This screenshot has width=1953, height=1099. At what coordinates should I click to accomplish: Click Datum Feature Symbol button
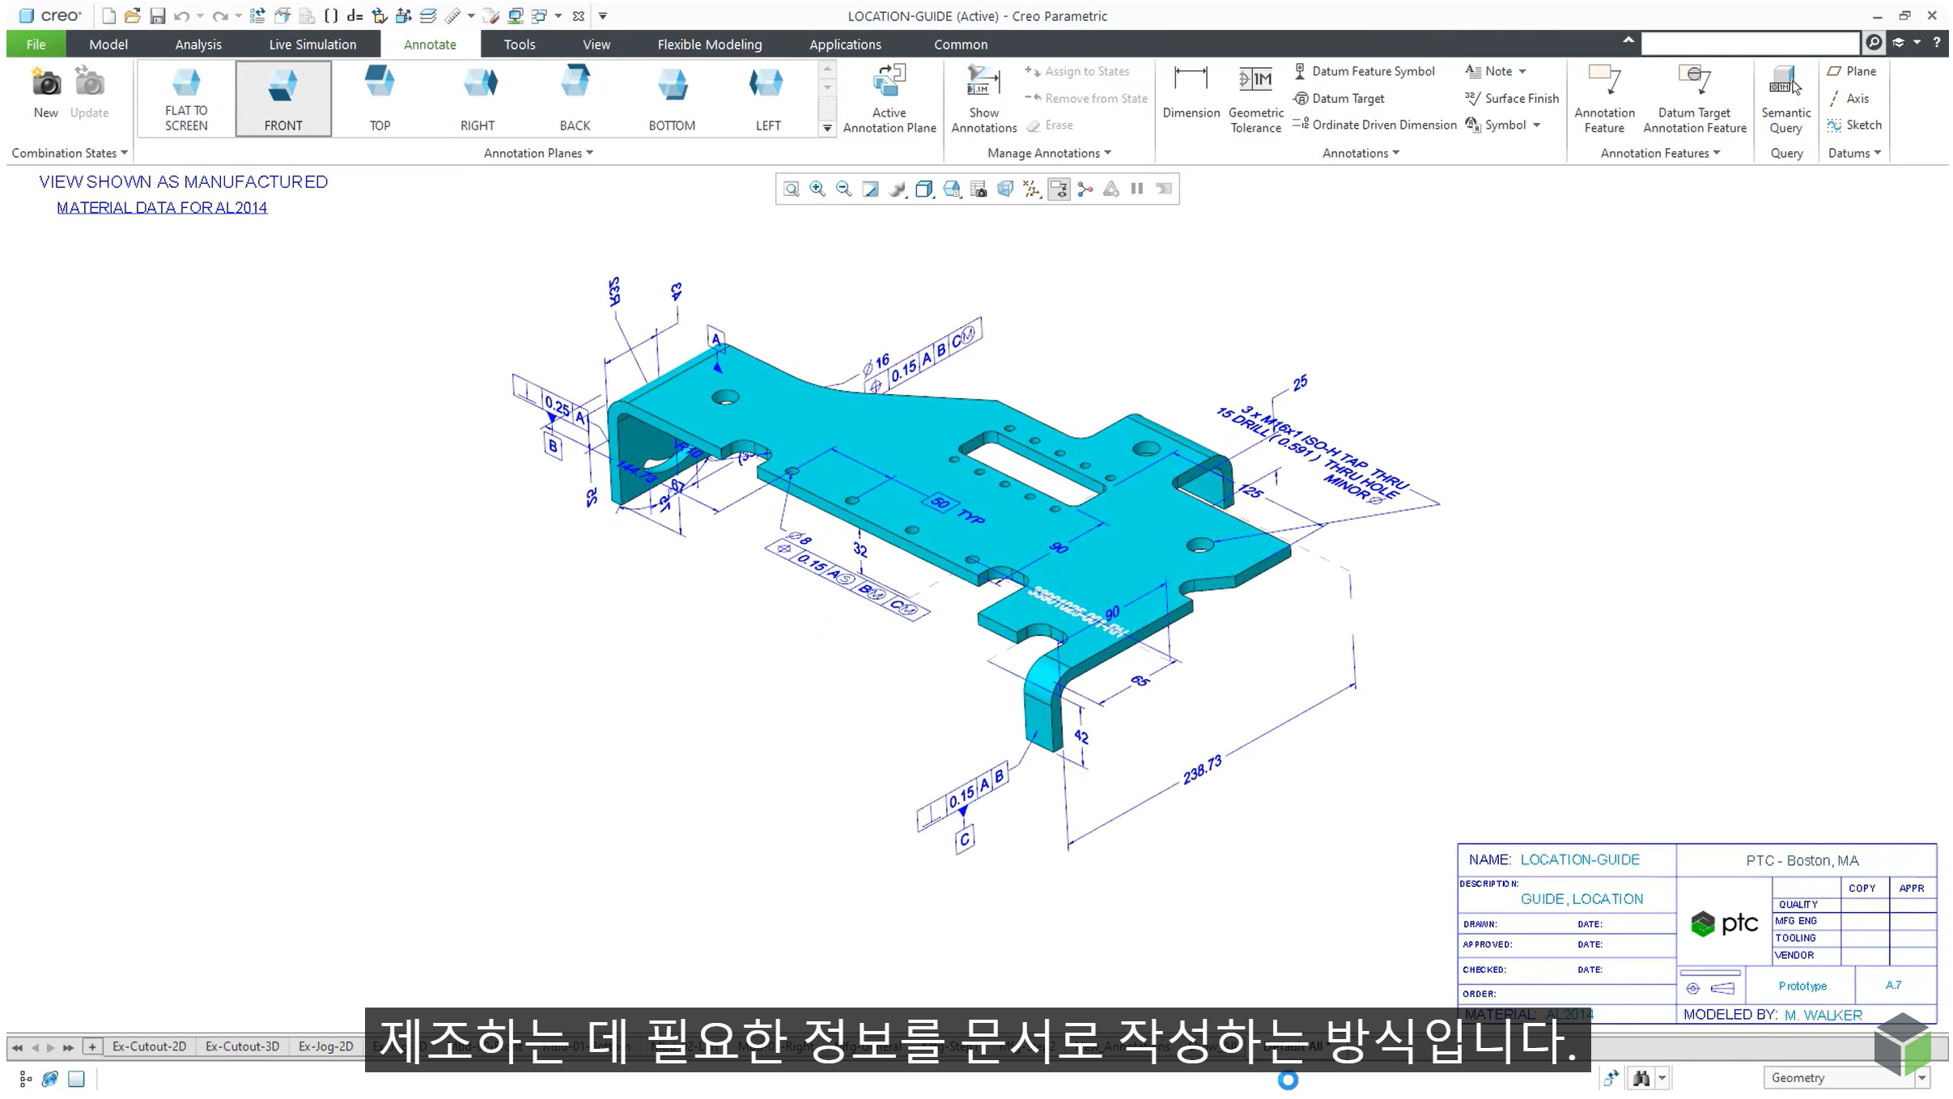tap(1365, 71)
